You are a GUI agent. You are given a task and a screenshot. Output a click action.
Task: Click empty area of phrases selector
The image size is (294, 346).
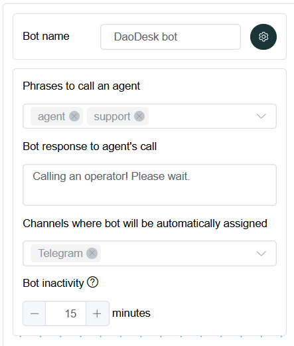199,116
